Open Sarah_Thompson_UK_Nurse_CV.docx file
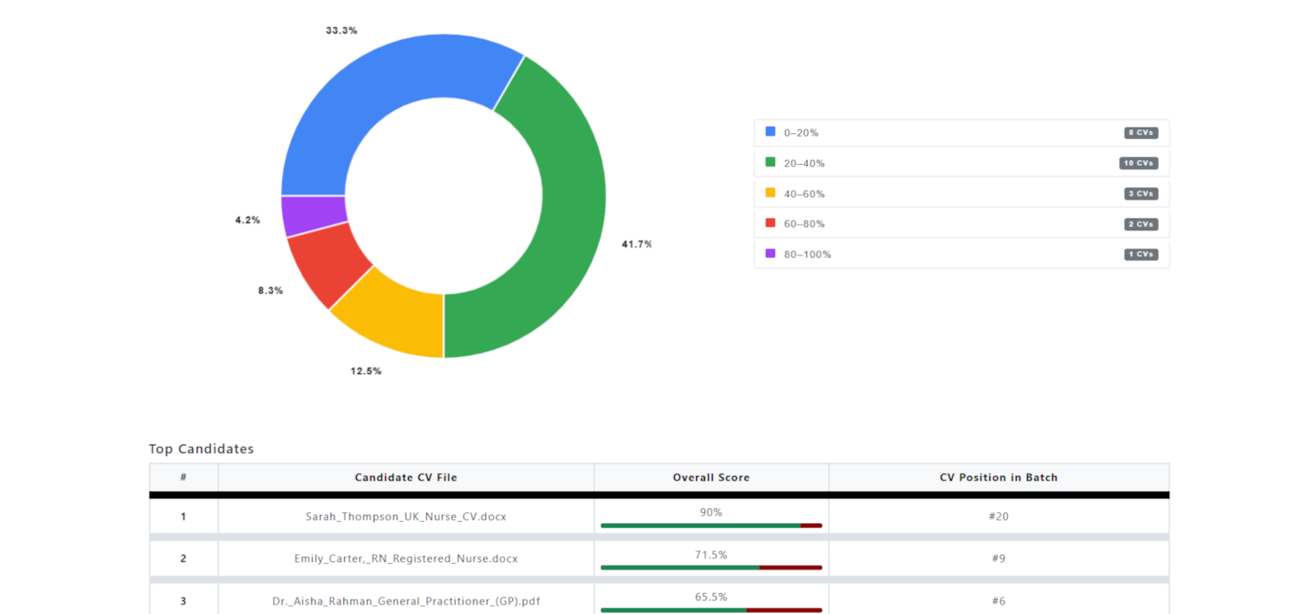Viewport: 1292px width, 614px height. tap(405, 517)
